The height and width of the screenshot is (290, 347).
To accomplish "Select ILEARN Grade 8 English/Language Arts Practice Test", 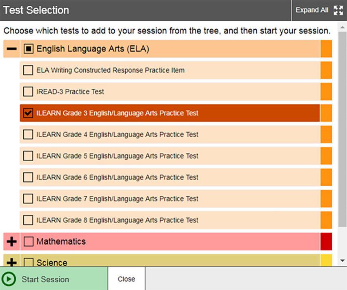I will coord(170,220).
